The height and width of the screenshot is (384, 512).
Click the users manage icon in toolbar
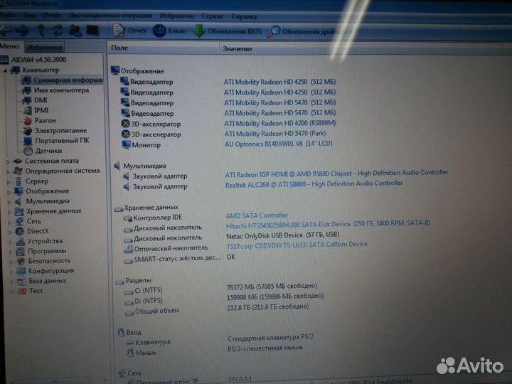pos(75,31)
